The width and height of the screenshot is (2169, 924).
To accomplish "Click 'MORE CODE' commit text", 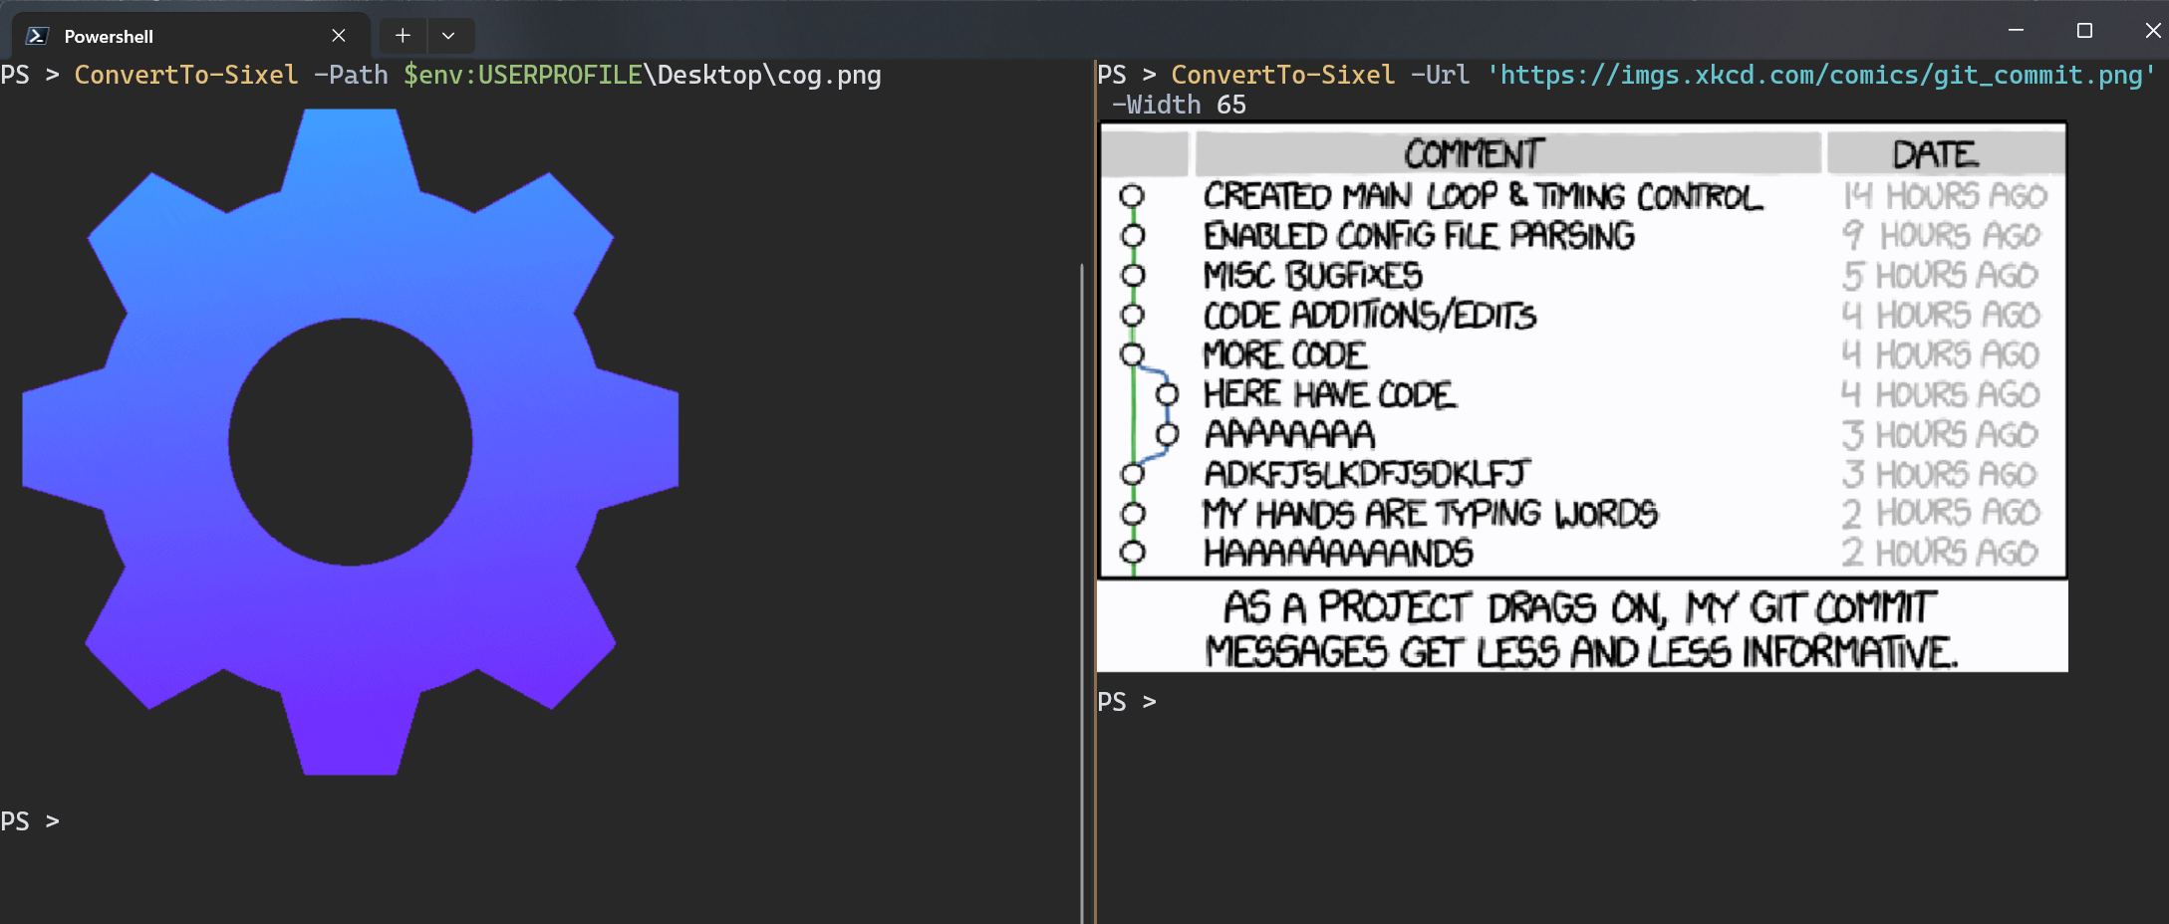I will (x=1285, y=355).
